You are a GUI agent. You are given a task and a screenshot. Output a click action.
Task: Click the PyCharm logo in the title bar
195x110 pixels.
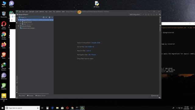click(17, 12)
